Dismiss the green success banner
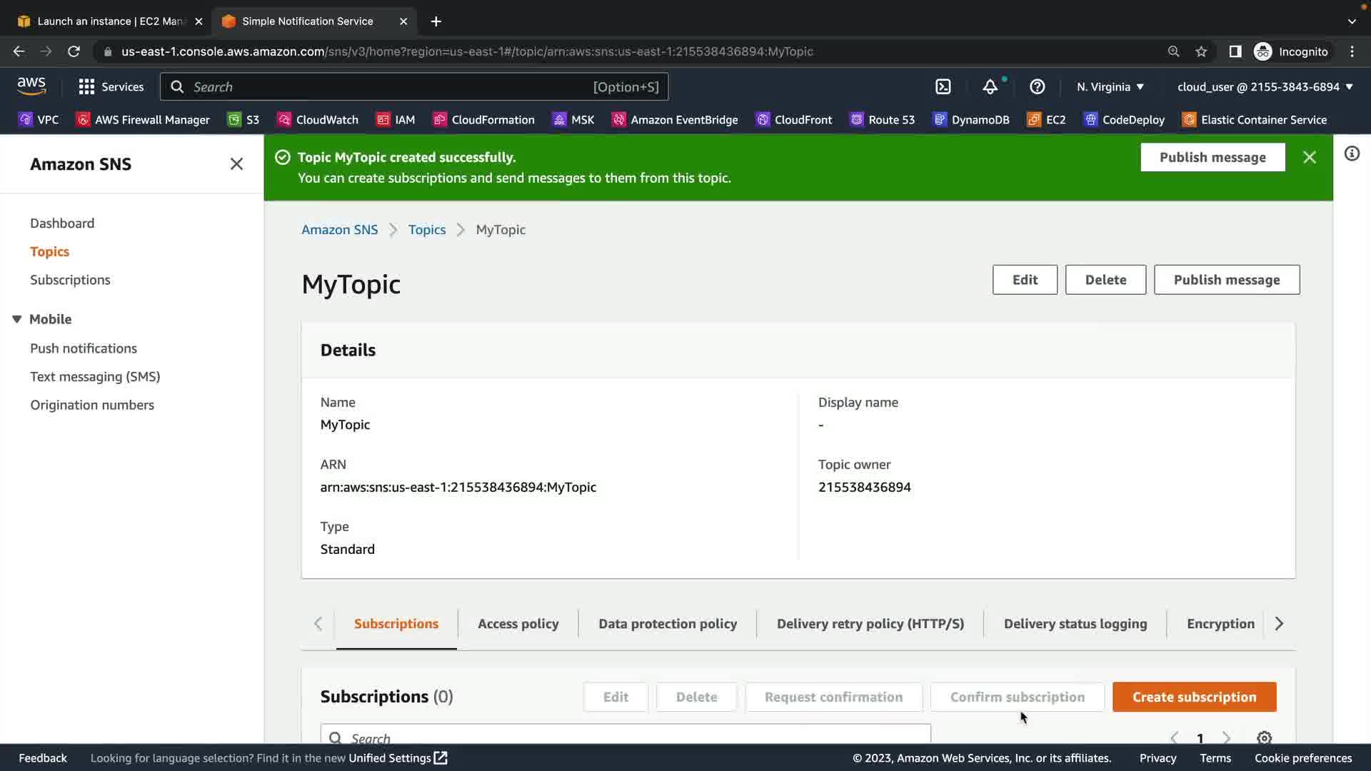1371x771 pixels. point(1309,157)
